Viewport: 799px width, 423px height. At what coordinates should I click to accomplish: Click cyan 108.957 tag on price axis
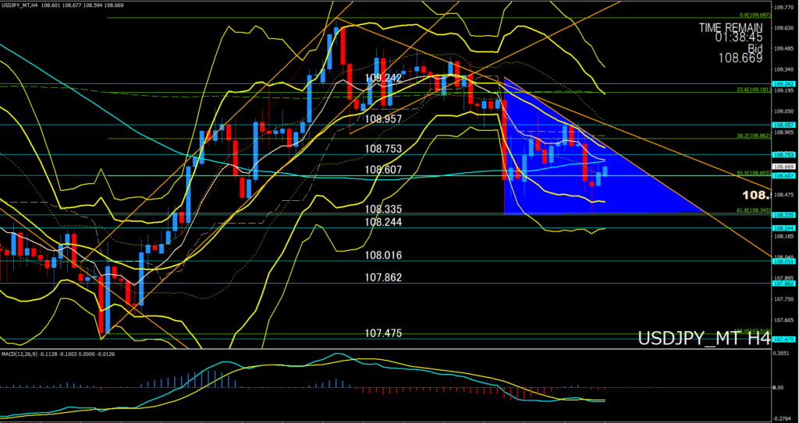coord(785,125)
